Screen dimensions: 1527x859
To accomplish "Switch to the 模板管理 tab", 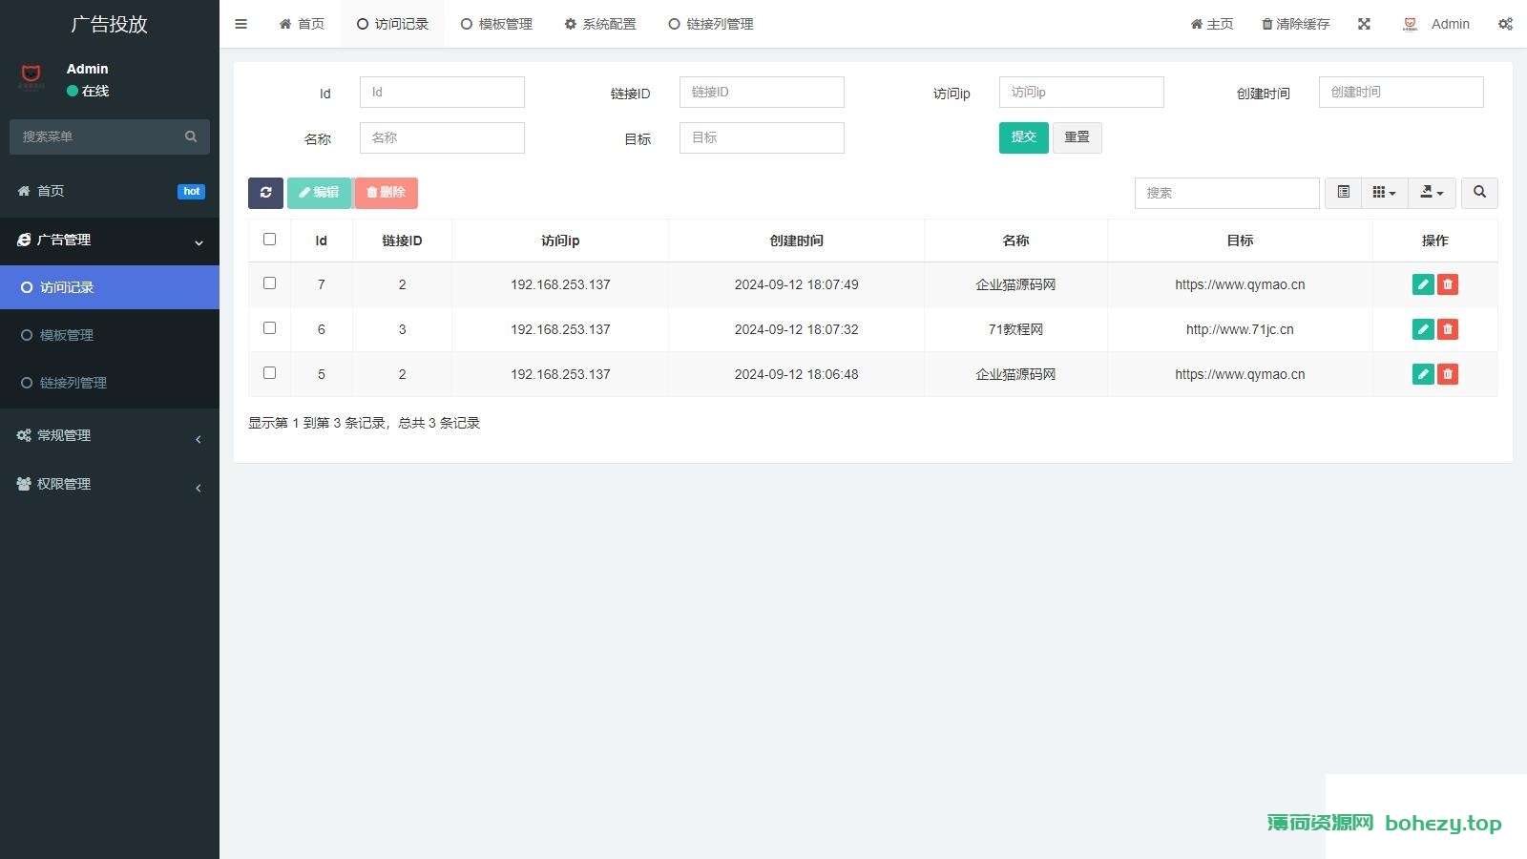I will click(x=496, y=24).
